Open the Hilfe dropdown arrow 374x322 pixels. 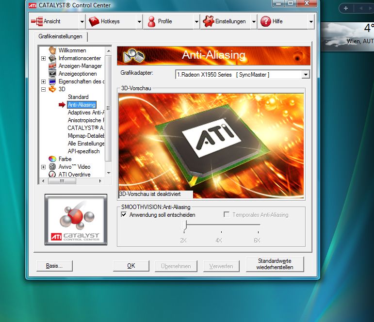311,21
